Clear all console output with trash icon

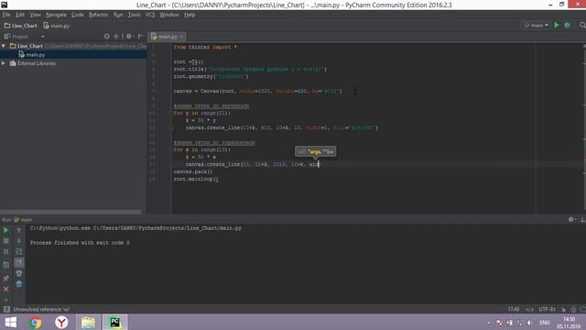[19, 284]
